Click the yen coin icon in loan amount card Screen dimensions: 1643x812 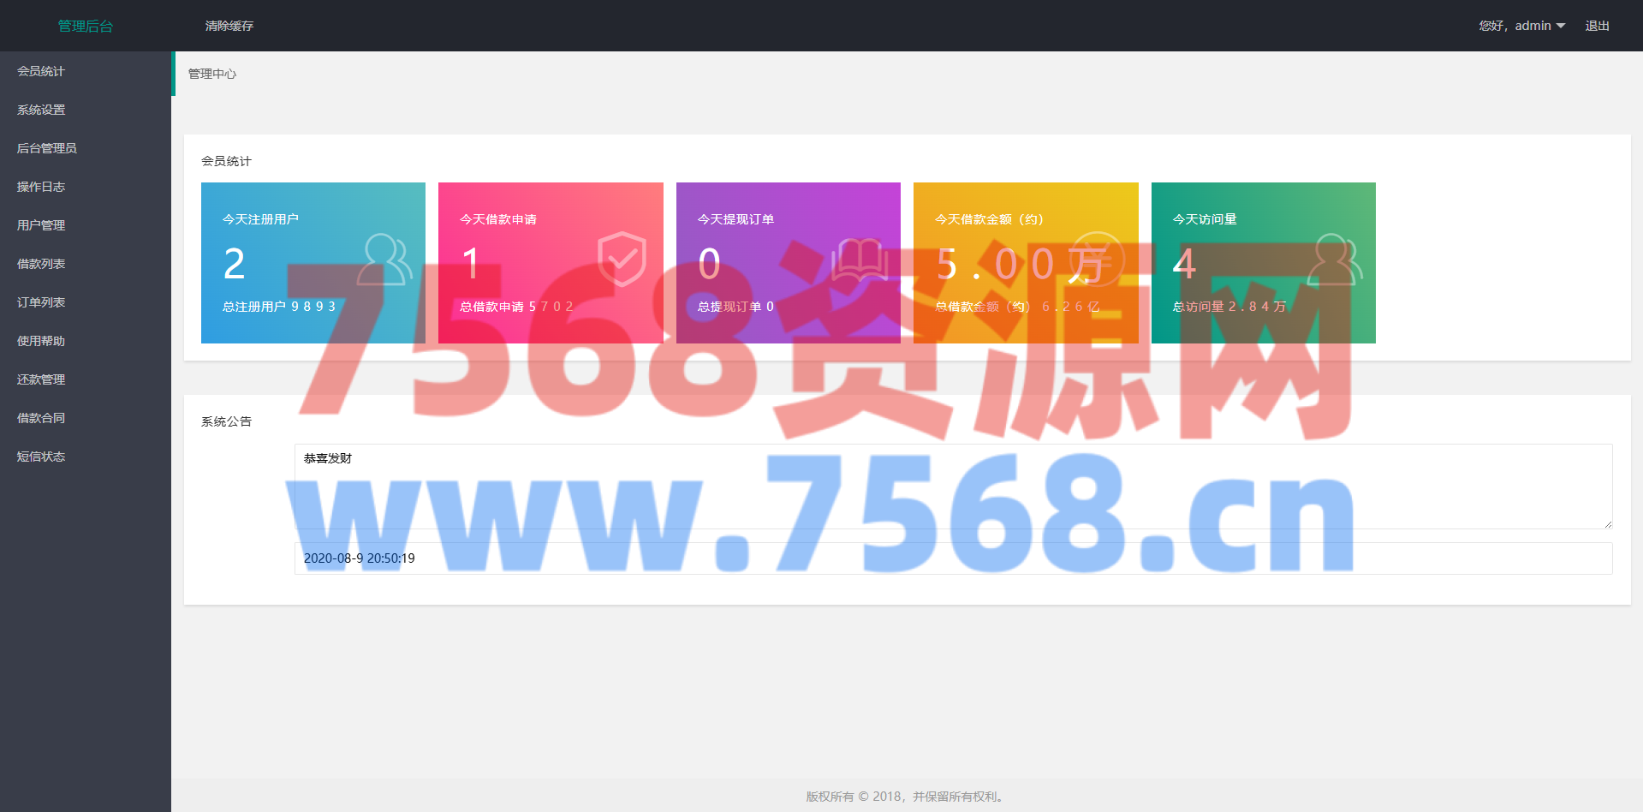coord(1096,259)
